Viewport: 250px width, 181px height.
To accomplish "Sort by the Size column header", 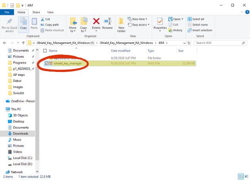I will [x=181, y=51].
